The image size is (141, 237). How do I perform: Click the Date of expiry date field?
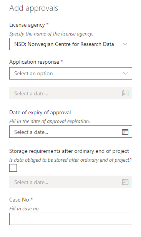[x=71, y=132]
